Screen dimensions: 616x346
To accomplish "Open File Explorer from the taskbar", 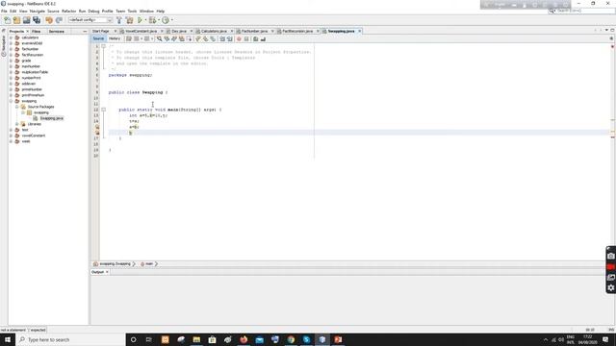I will point(196,339).
